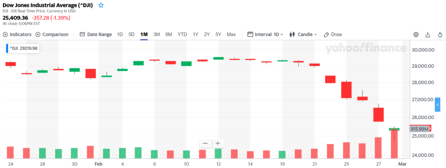Click the 30,000.00 axis label
The width and height of the screenshot is (446, 168).
pos(423,50)
